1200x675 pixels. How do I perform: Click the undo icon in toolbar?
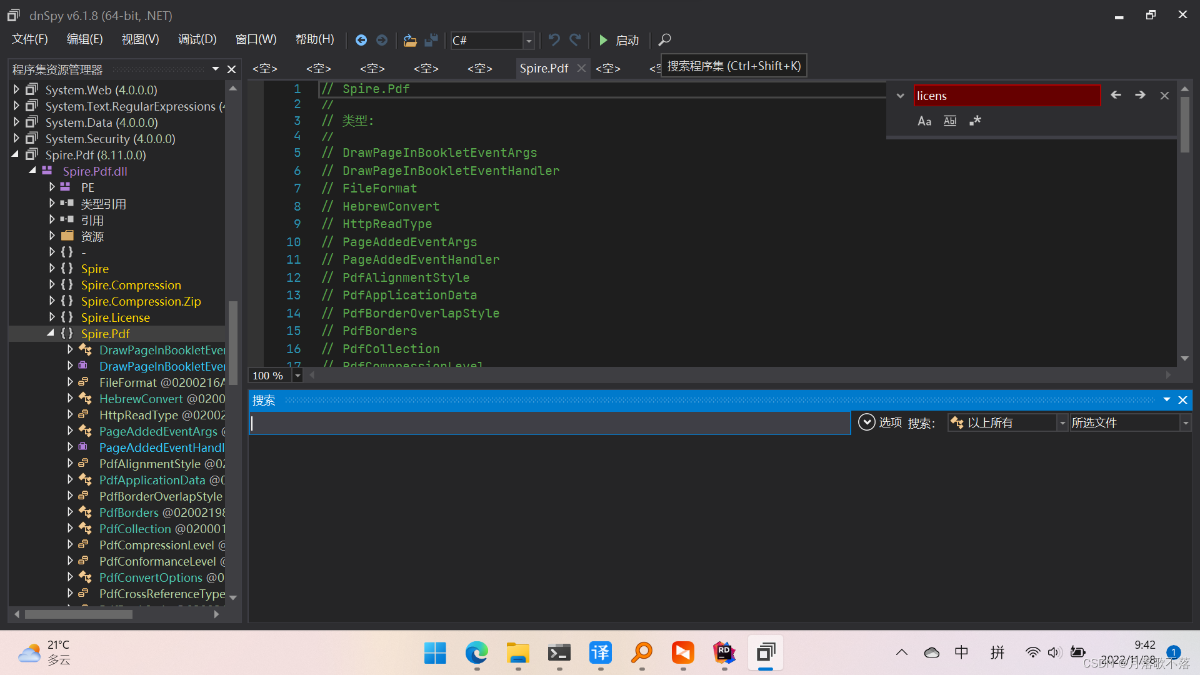tap(554, 41)
